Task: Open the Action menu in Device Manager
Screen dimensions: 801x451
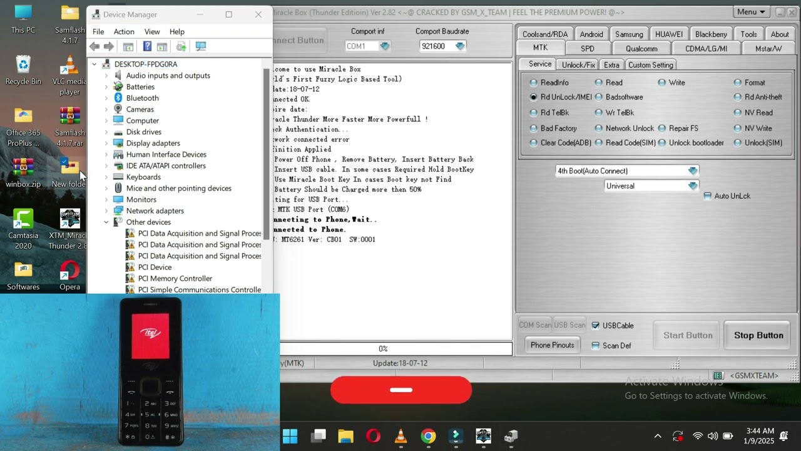Action: tap(124, 32)
